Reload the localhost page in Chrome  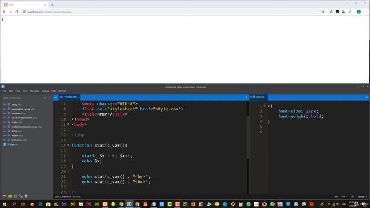click(x=17, y=12)
